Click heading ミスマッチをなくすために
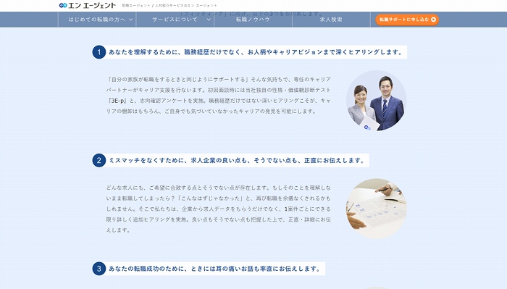This screenshot has width=507, height=289. pos(237,160)
